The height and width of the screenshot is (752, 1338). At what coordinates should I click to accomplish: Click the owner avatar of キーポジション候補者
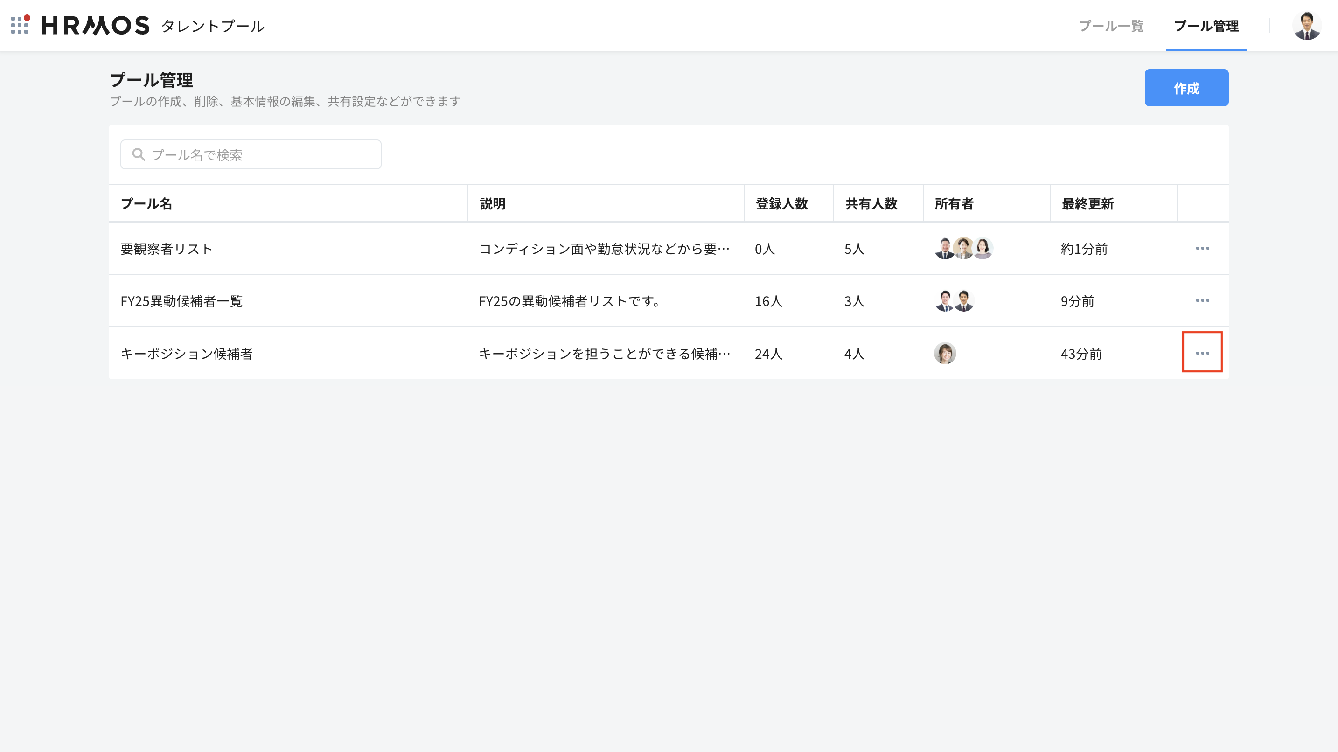[945, 353]
